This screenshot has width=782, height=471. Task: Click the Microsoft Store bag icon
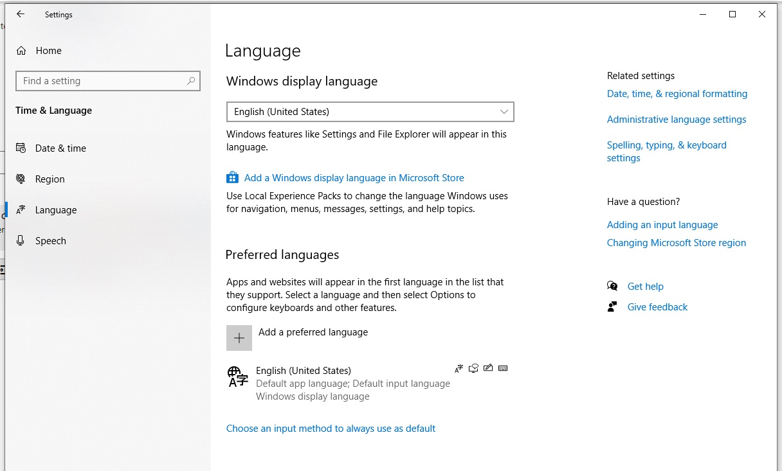click(232, 178)
